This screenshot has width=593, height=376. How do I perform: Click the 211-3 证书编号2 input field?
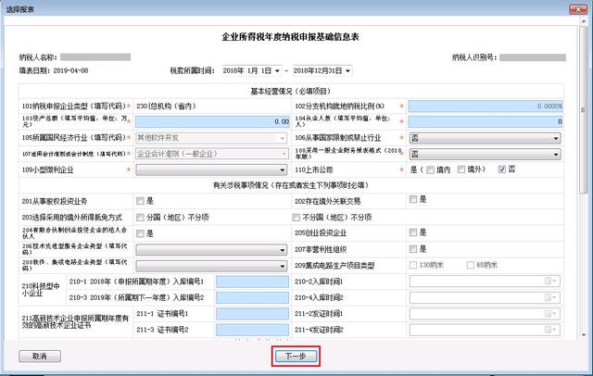pos(253,330)
